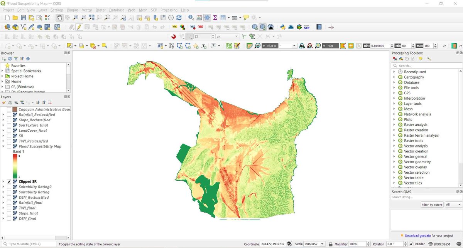The width and height of the screenshot is (463, 248).
Task: Toggle editing with the yellow pencil icon
Action: [x=79, y=27]
